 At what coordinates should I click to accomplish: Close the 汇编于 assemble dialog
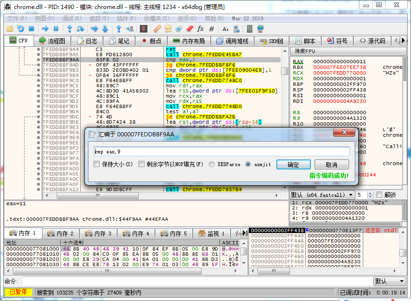click(x=344, y=132)
